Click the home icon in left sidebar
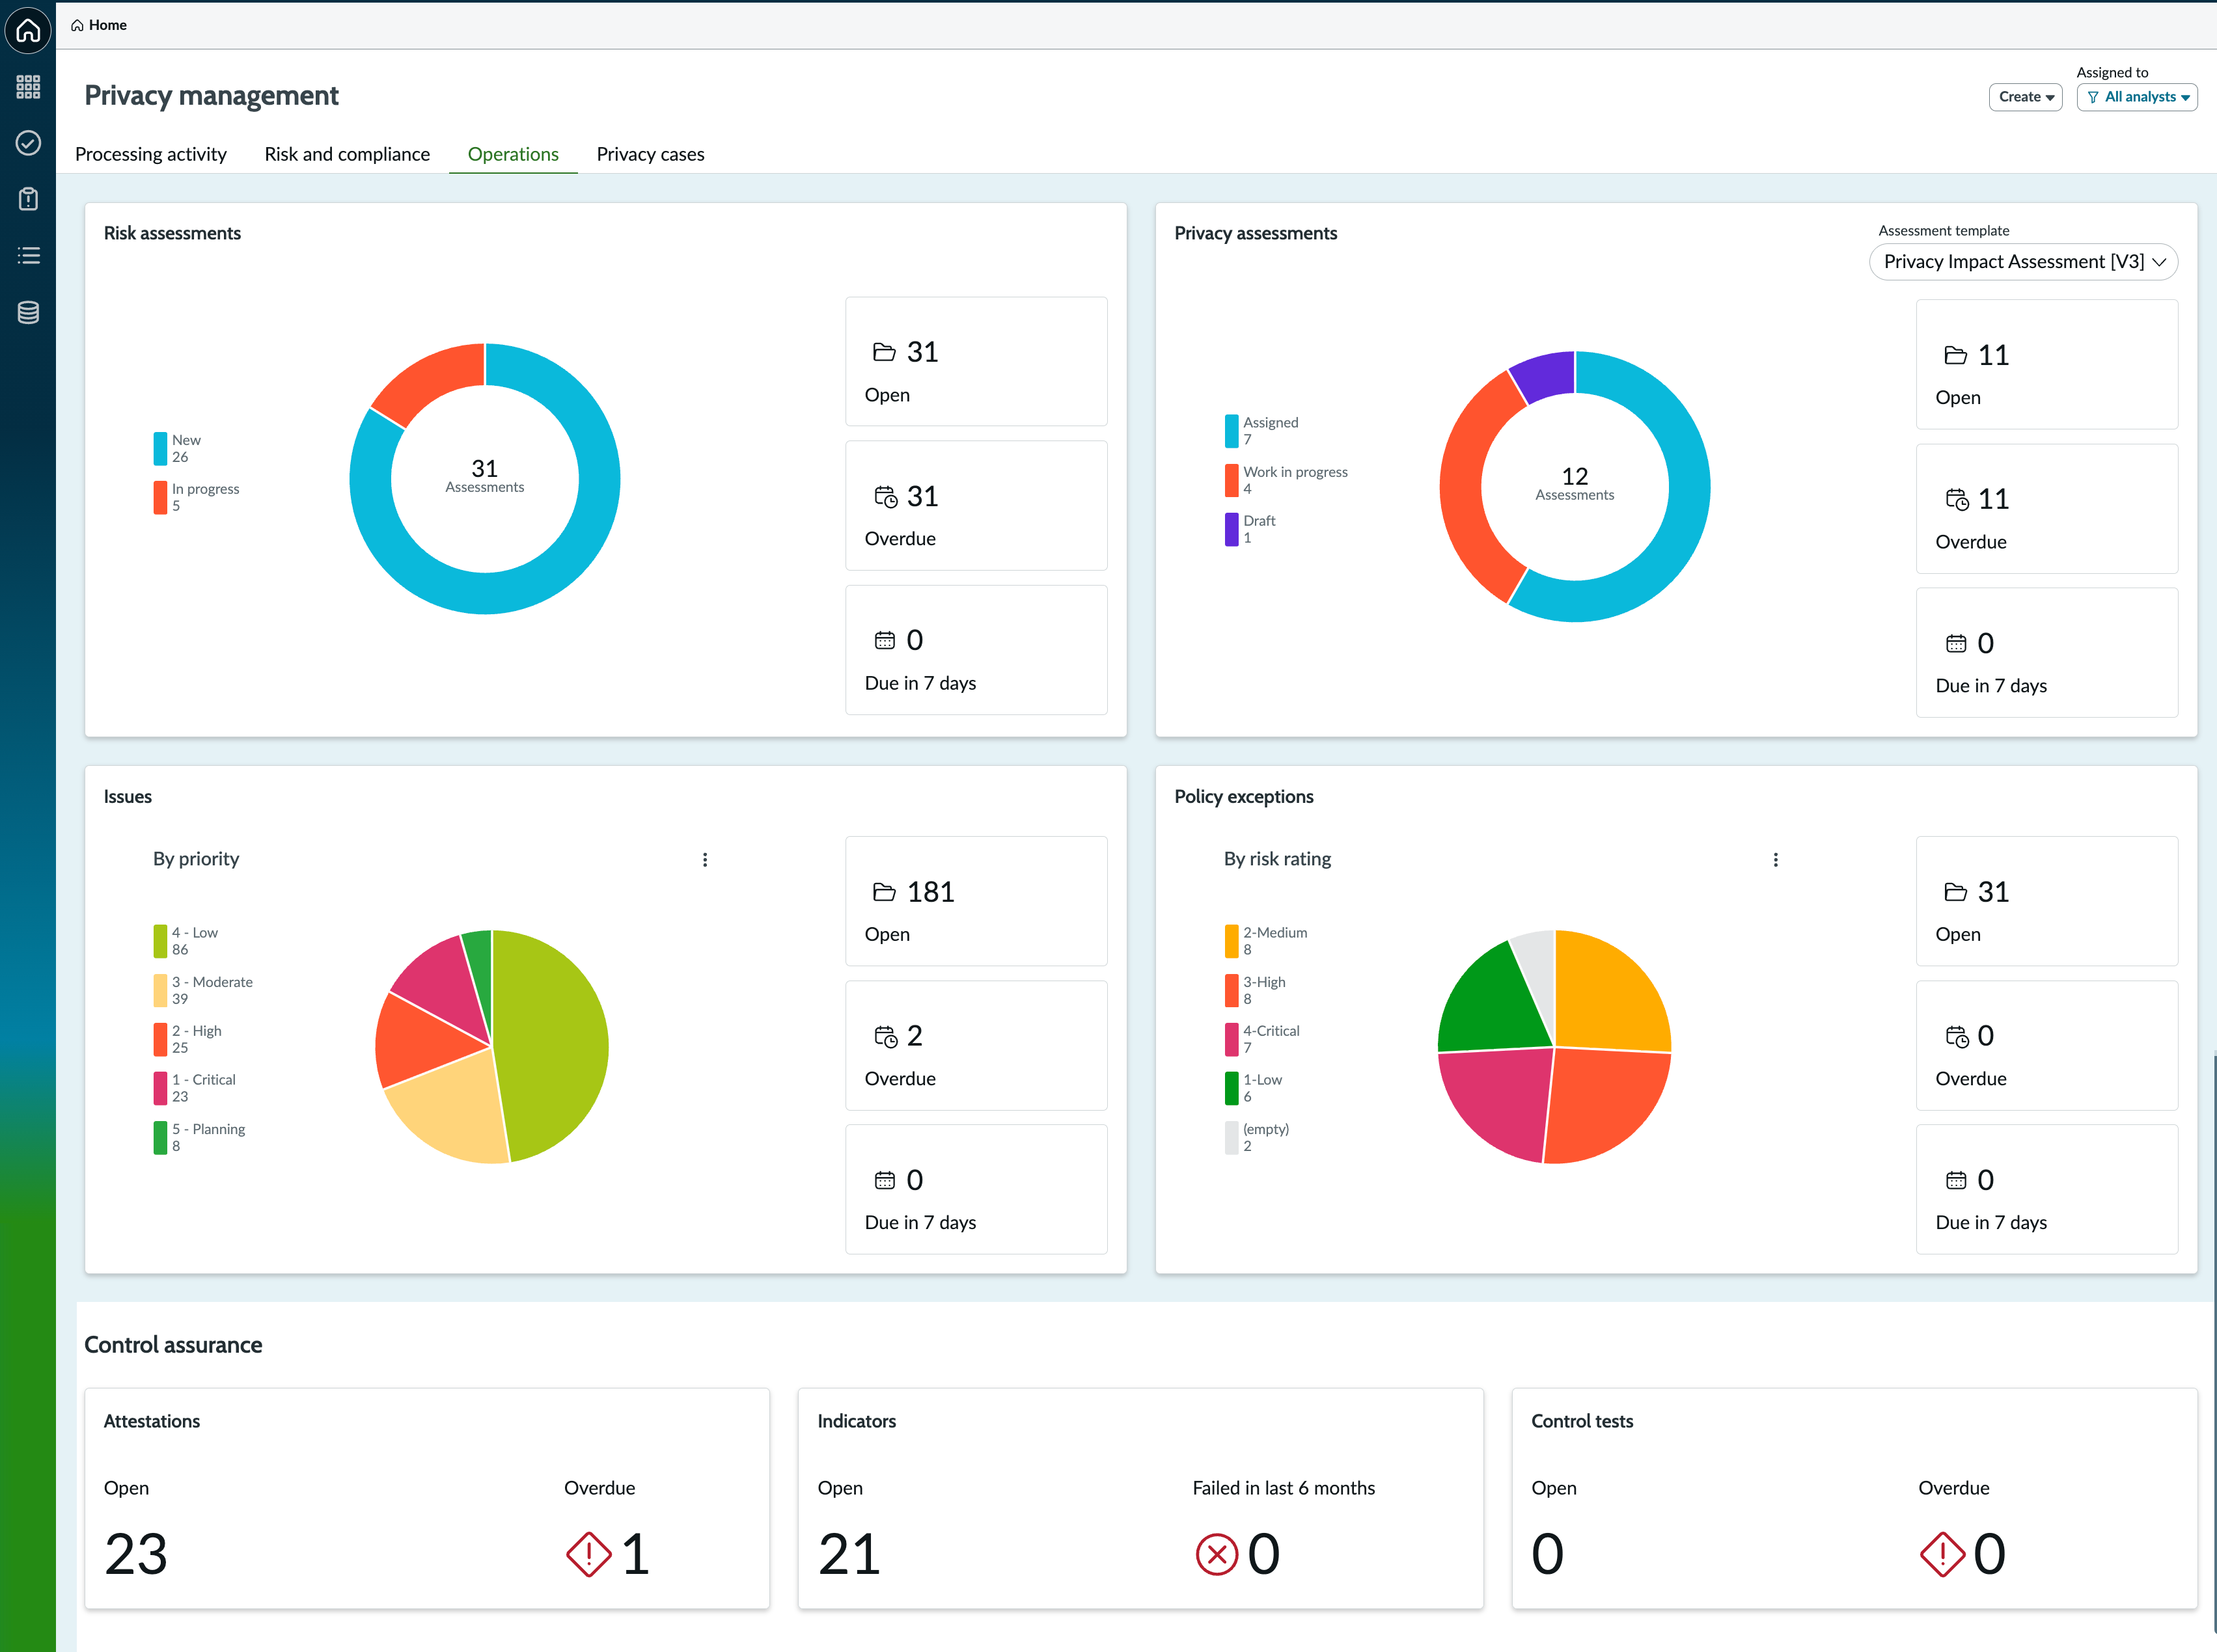This screenshot has height=1652, width=2217. pos(28,30)
